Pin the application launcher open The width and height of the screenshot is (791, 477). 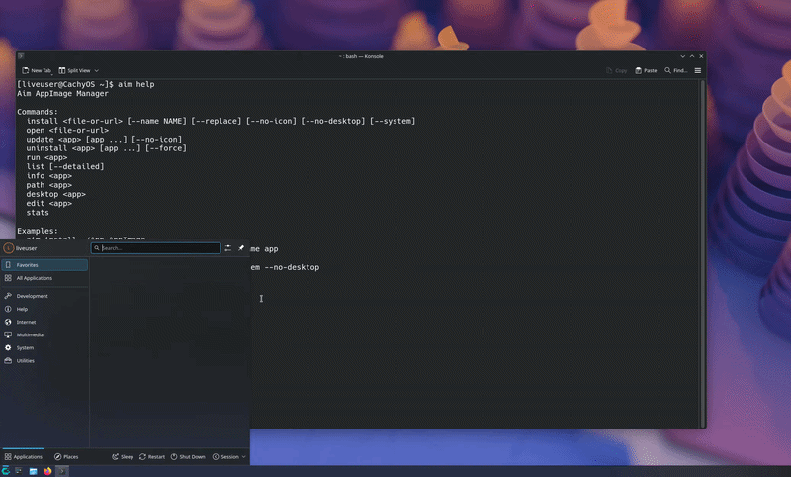pyautogui.click(x=241, y=247)
